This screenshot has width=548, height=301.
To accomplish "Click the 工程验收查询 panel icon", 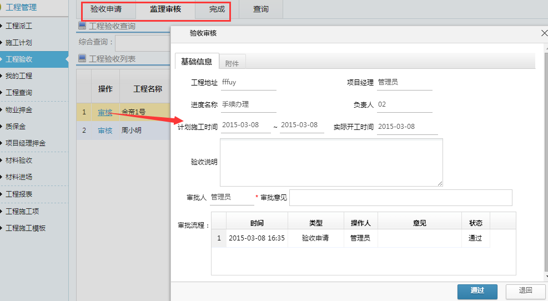I will 82,26.
